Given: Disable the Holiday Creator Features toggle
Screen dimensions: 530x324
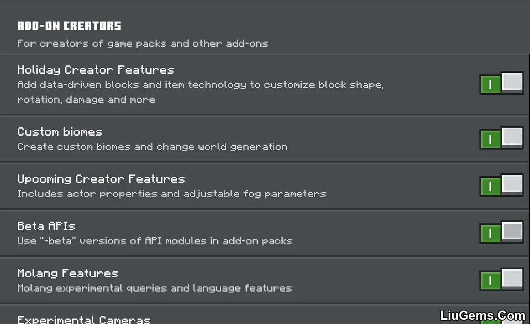Looking at the screenshot, I should point(501,83).
